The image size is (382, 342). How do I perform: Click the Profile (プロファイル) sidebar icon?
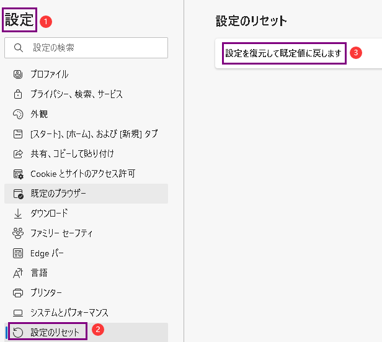[18, 74]
